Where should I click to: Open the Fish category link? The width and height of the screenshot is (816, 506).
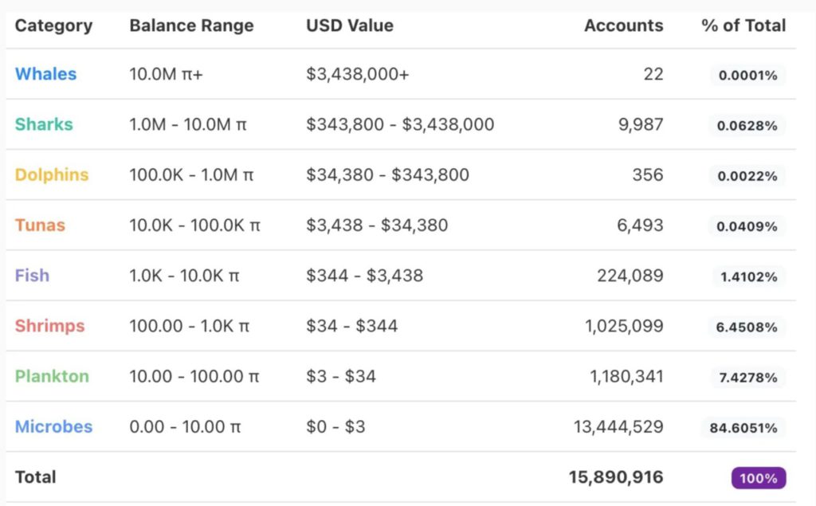(32, 276)
